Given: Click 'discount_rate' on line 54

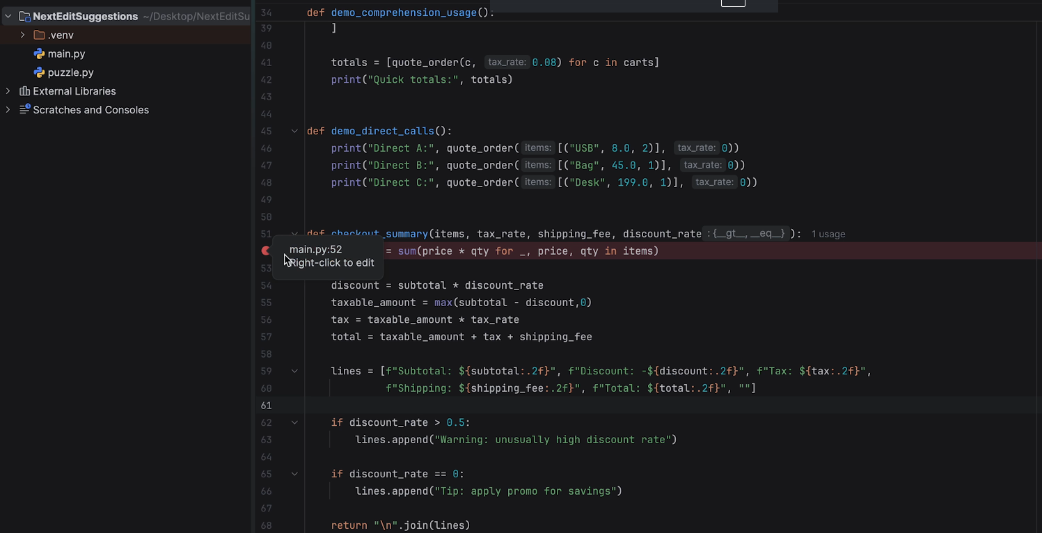Looking at the screenshot, I should point(504,285).
